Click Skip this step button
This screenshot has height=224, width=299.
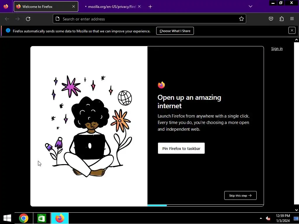(240, 195)
